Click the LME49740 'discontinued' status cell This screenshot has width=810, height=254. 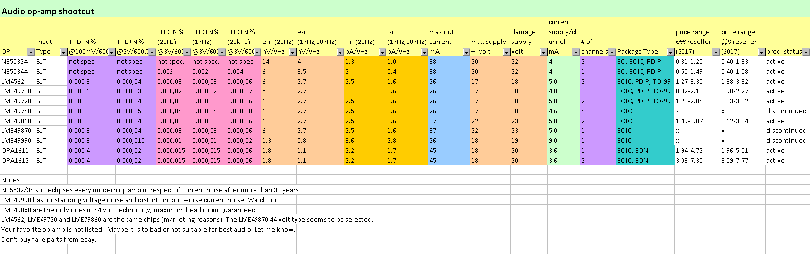[x=787, y=111]
